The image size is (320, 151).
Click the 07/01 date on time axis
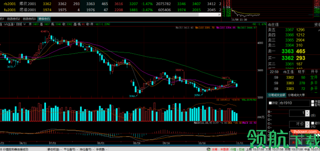pyautogui.click(x=53, y=143)
